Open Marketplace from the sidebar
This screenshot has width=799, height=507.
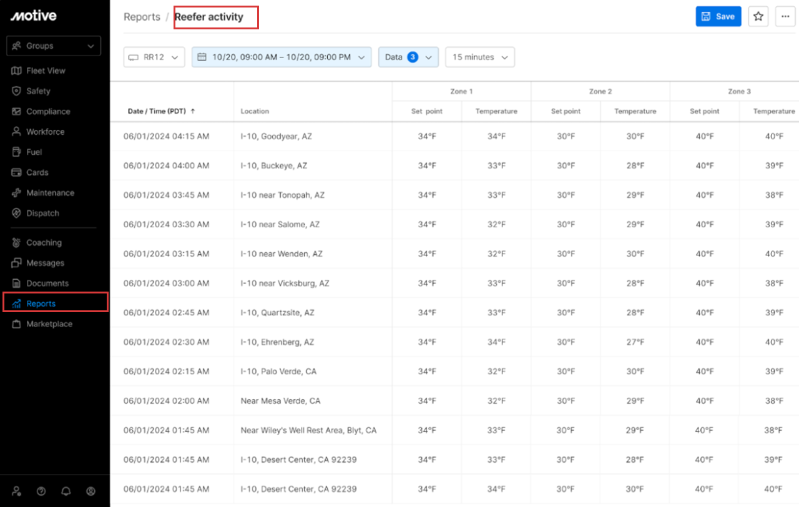click(x=49, y=324)
